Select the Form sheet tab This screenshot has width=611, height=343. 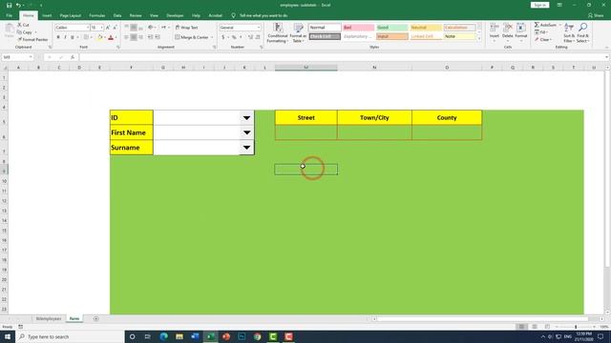[x=74, y=318]
